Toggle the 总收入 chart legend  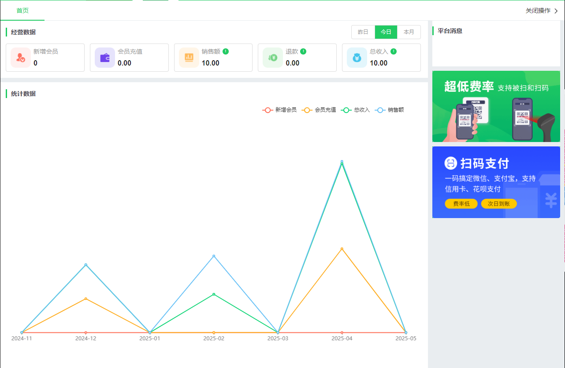(x=356, y=110)
